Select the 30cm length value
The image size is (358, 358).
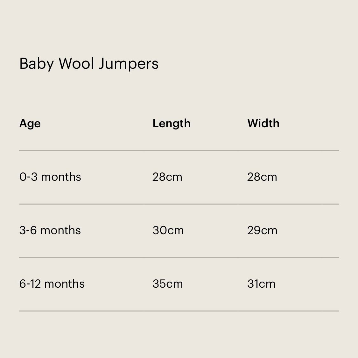pos(168,230)
